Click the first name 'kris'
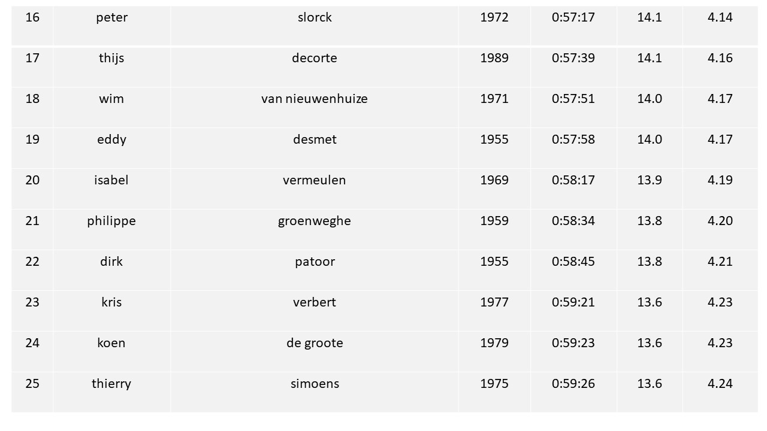Screen dimensions: 767x431 [111, 302]
